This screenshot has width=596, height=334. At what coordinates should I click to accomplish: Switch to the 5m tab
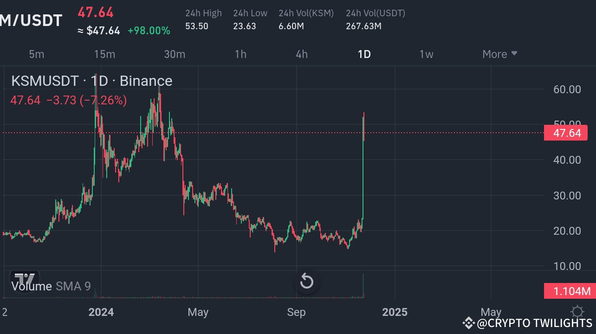36,54
